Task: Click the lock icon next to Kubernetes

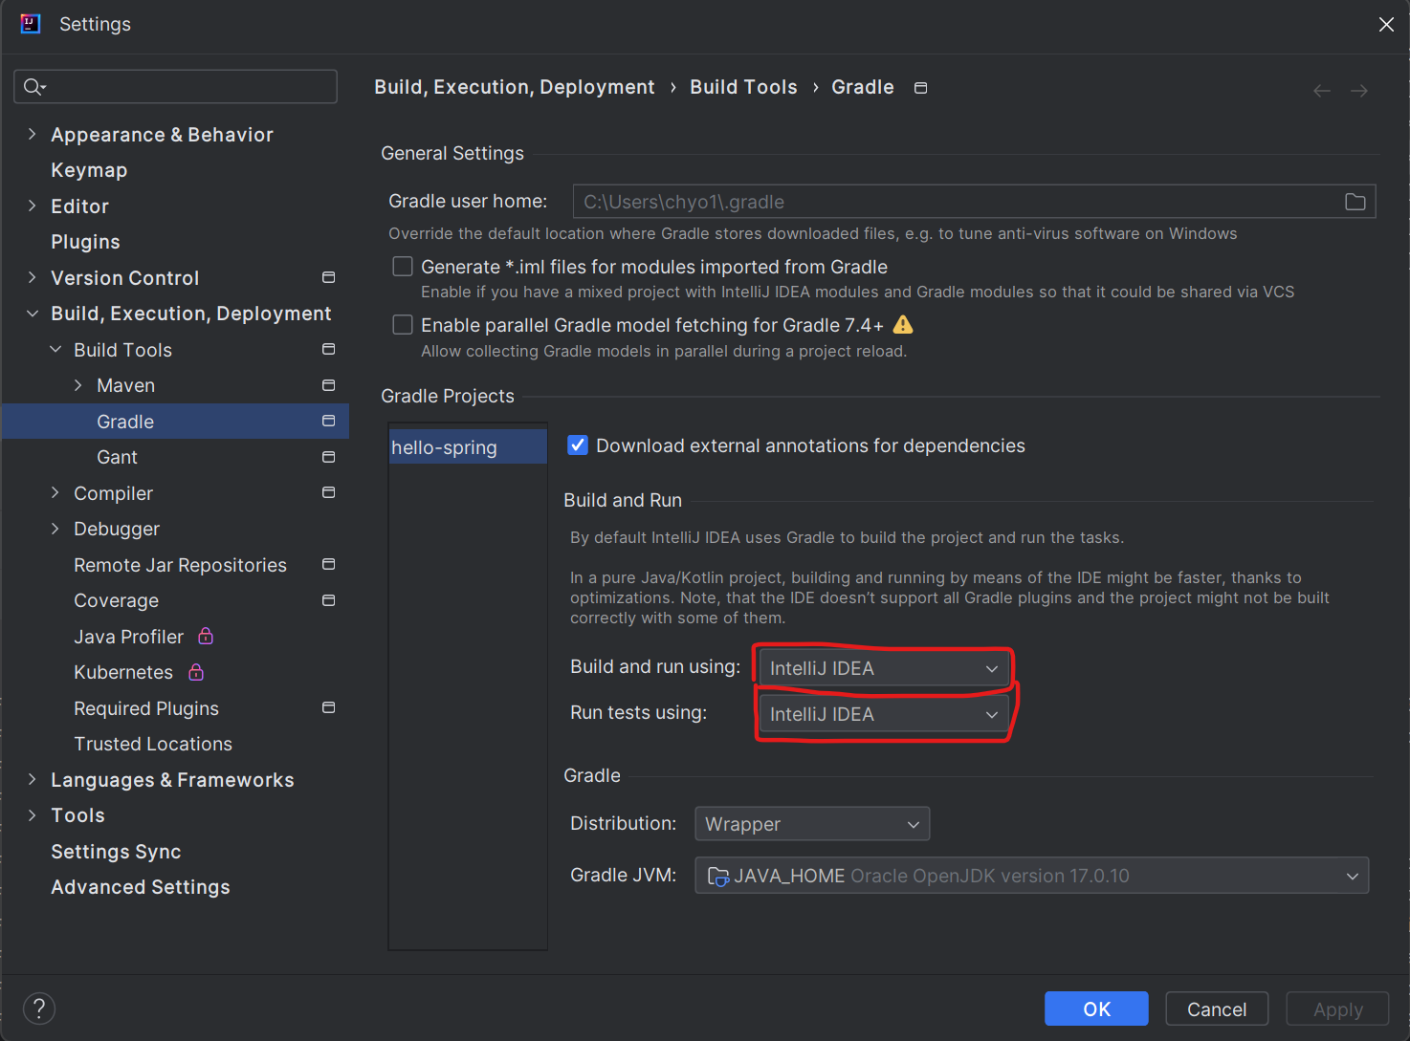Action: point(196,672)
